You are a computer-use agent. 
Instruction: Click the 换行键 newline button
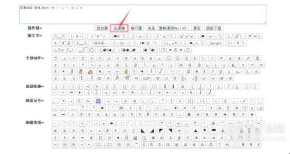136,28
